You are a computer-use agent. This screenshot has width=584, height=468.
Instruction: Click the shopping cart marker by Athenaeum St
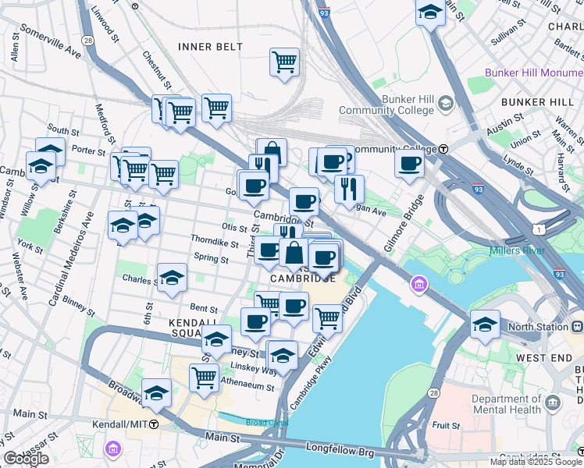tap(204, 378)
